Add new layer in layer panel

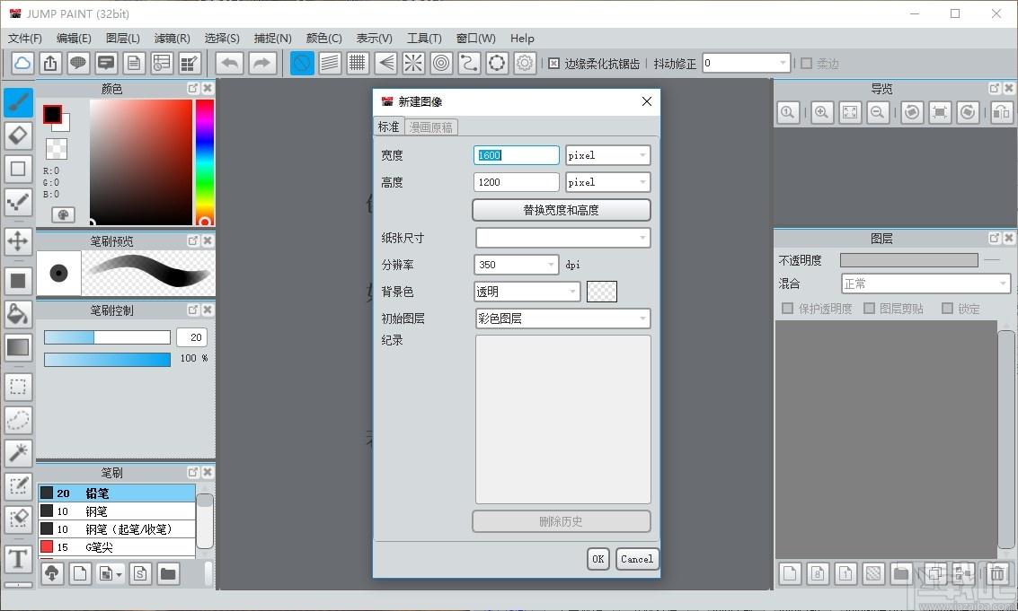tap(790, 573)
